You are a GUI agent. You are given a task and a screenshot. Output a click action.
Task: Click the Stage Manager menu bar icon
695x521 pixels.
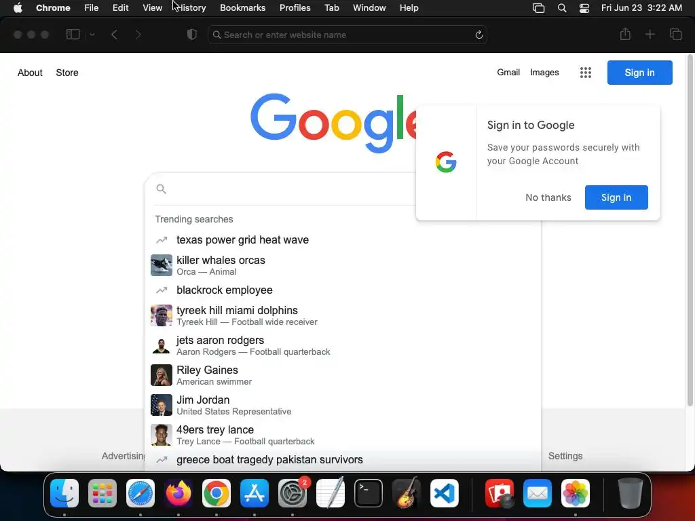click(538, 7)
